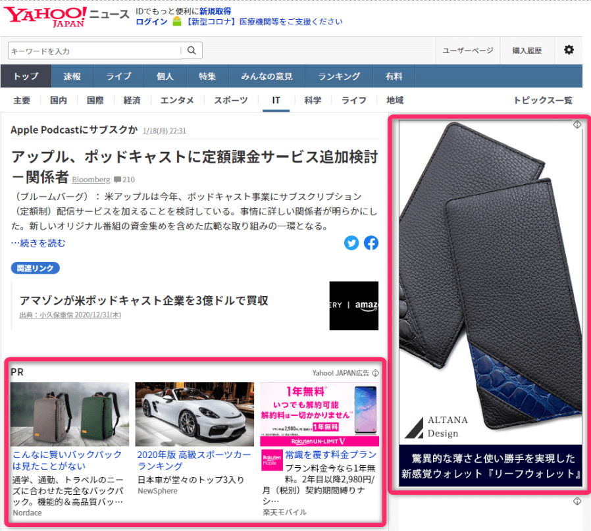Open settings via the gear icon
This screenshot has width=591, height=531.
[x=569, y=50]
